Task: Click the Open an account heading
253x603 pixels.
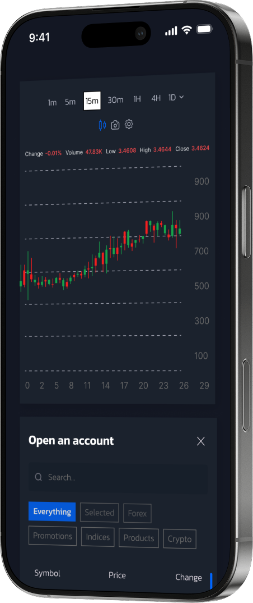Action: tap(71, 441)
